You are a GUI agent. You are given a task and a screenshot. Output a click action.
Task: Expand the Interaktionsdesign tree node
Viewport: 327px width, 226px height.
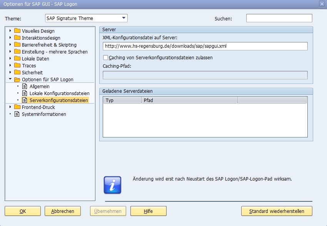coord(10,38)
